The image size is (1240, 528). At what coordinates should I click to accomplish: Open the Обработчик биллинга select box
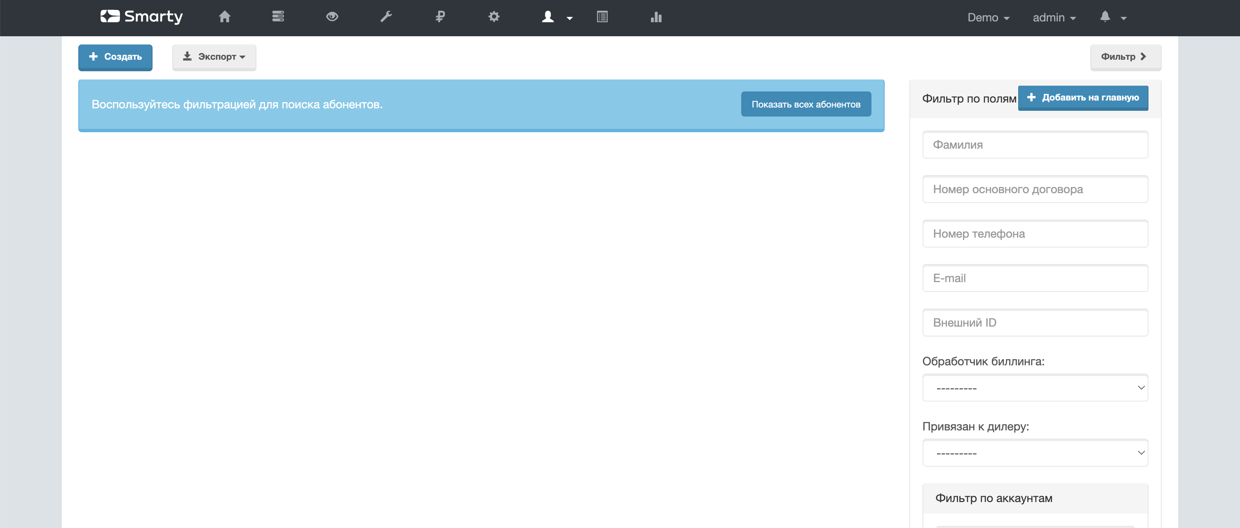[x=1035, y=388]
